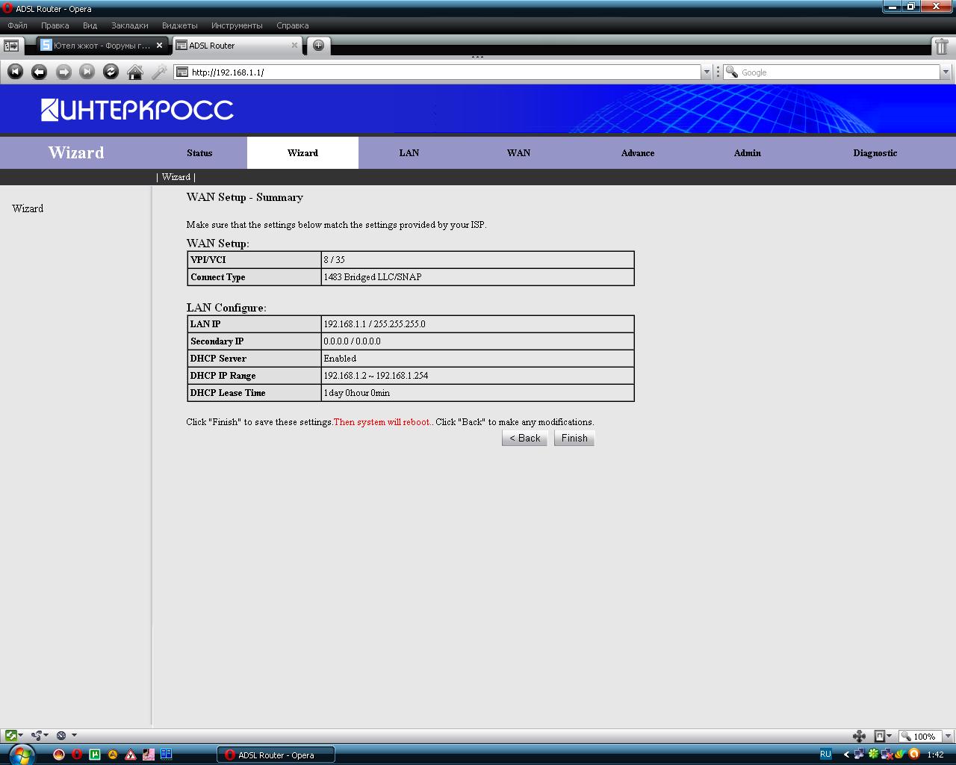Open the 100% zoom level dropdown
The image size is (956, 765).
pyautogui.click(x=948, y=737)
